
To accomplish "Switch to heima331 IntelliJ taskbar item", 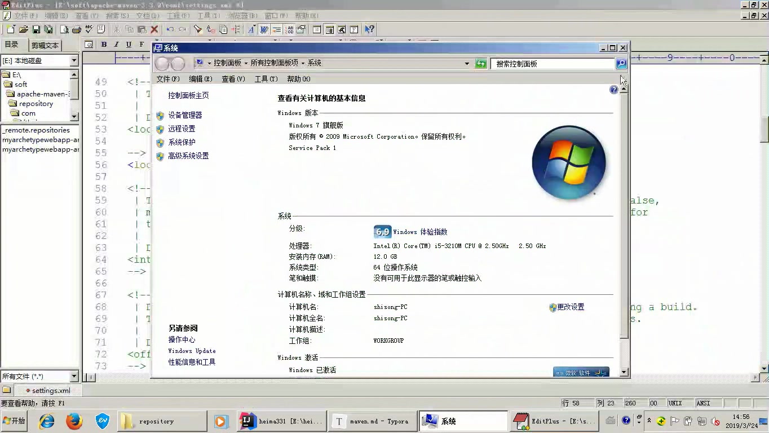I will click(281, 421).
